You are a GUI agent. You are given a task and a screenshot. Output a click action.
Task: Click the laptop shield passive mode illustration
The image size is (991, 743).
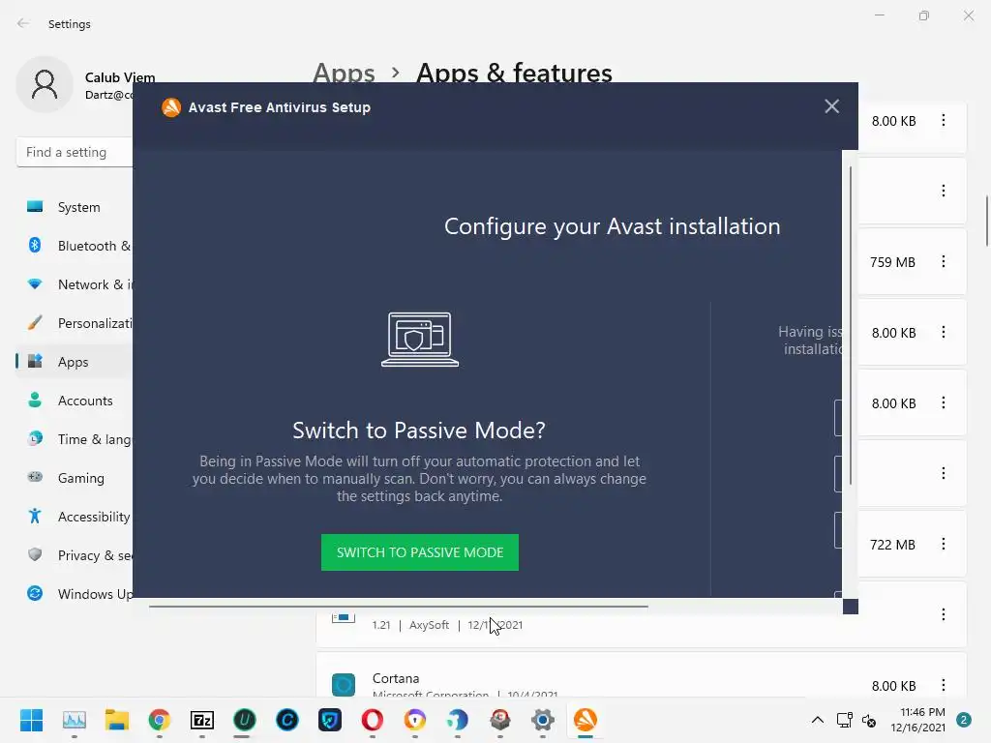click(x=420, y=340)
